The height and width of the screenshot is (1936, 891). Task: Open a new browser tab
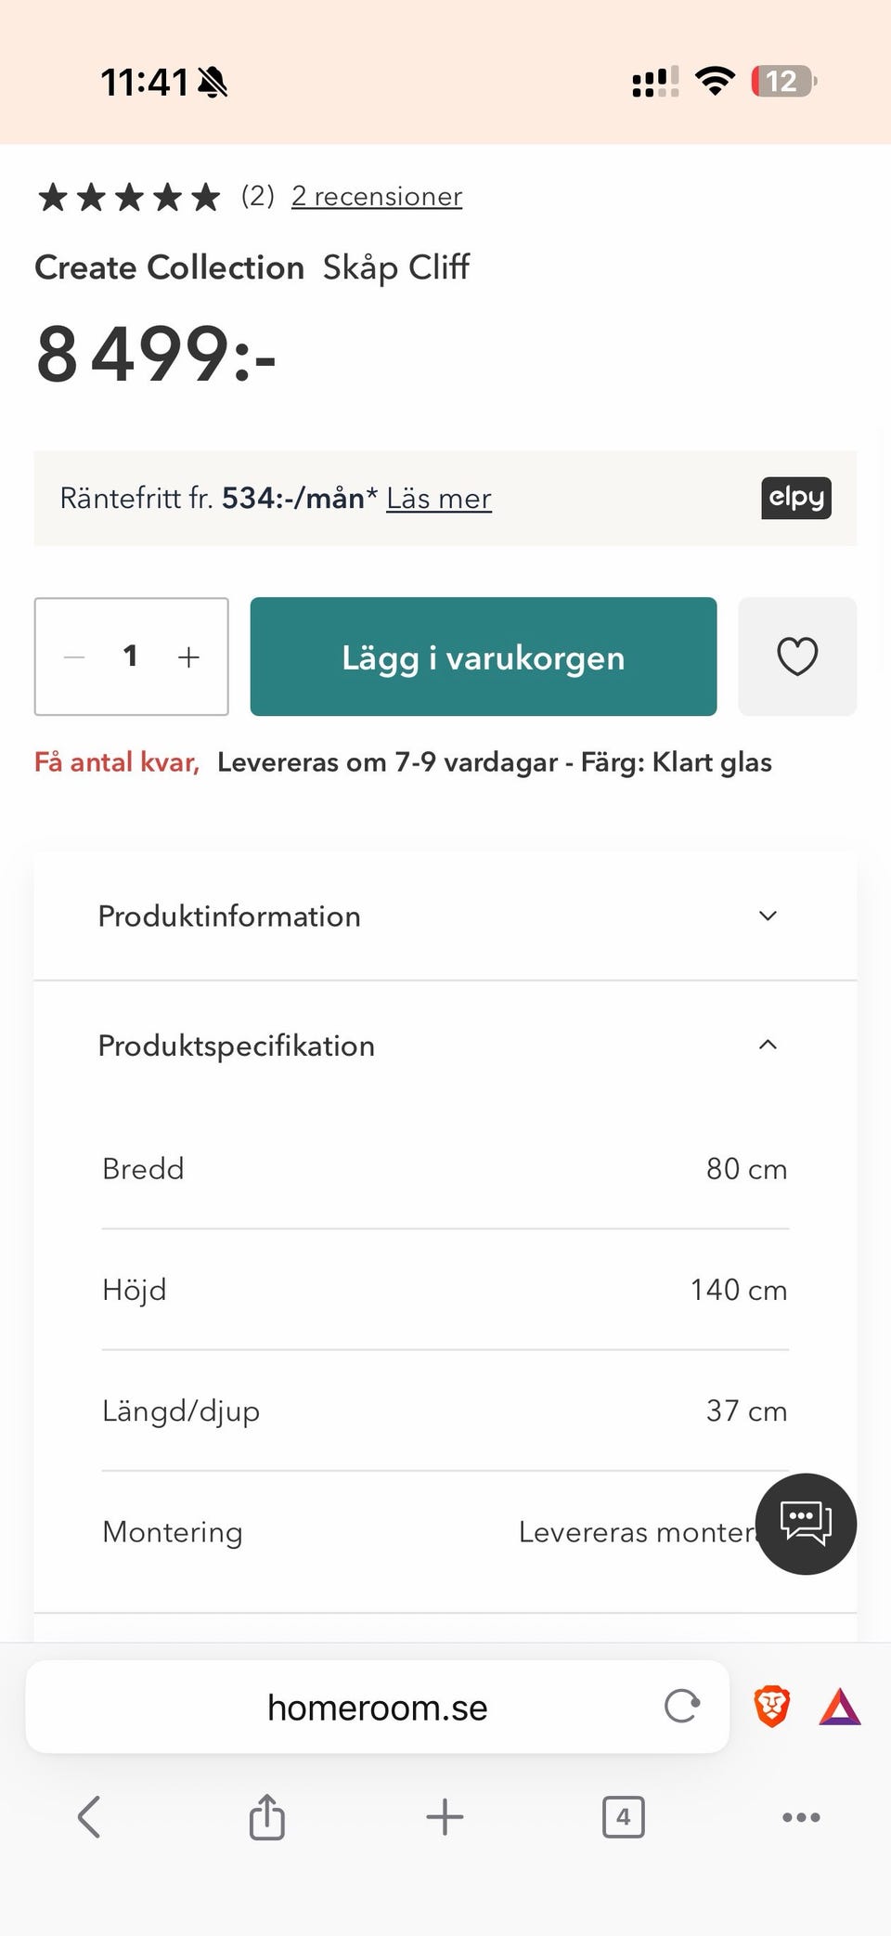click(x=445, y=1817)
